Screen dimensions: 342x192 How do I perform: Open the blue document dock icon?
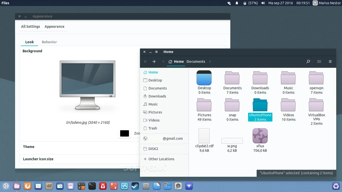[157, 186]
